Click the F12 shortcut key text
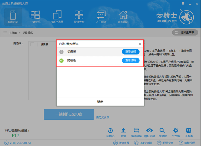 (x=15, y=136)
